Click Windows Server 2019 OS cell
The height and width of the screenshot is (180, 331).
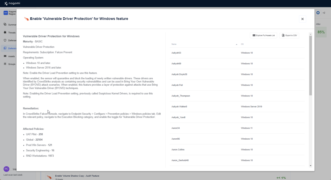point(251,107)
